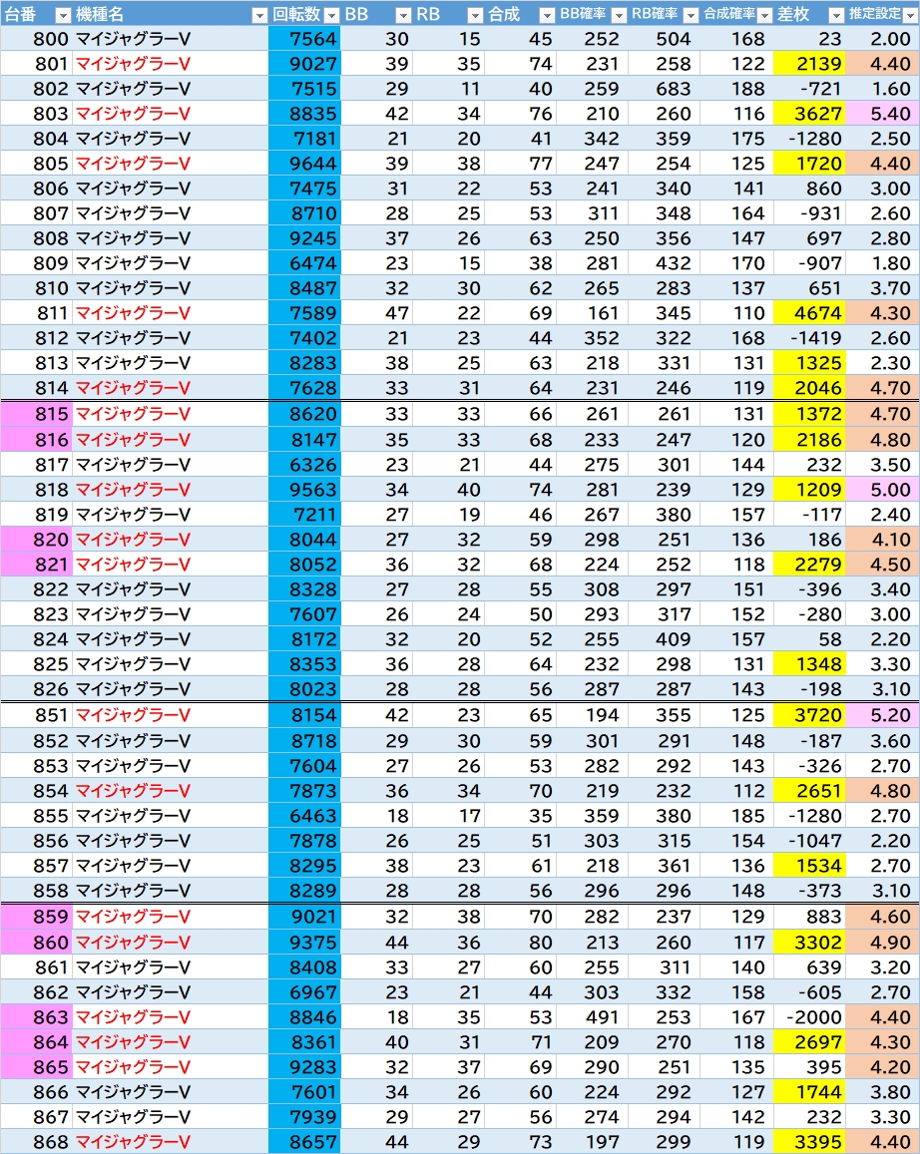920x1154 pixels.
Task: Click pink-highlighted machine number 863
Action: [36, 1017]
